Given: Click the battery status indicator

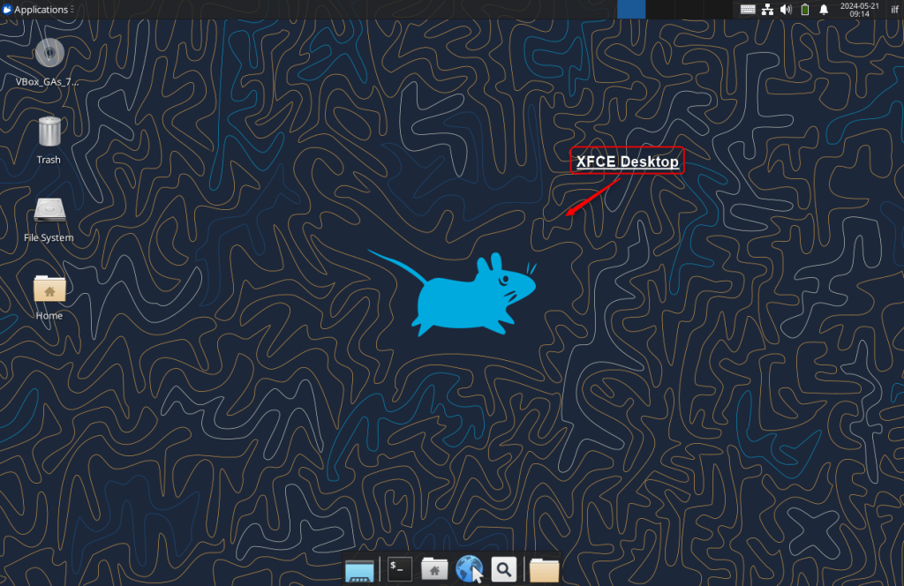Looking at the screenshot, I should coord(804,9).
